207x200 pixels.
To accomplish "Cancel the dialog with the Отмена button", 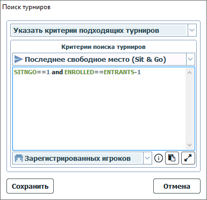I will coord(177,186).
